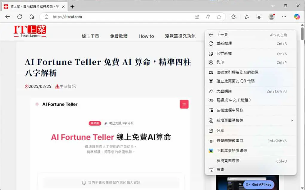305x190 pixels.
Task: Open the favorites list icon
Action: coord(247,17)
